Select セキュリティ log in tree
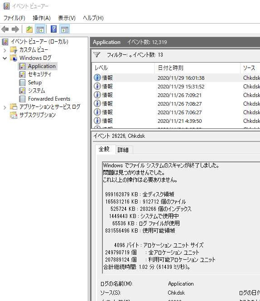 click(40, 74)
